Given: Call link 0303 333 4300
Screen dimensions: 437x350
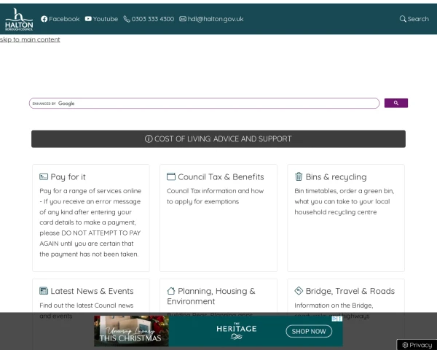Looking at the screenshot, I should tap(153, 19).
